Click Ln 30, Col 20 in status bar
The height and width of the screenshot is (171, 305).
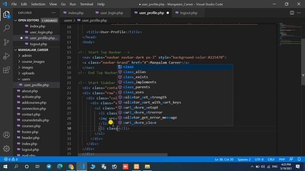click(x=224, y=160)
